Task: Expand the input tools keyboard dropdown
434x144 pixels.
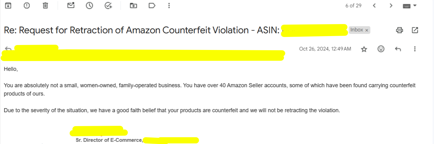Action: (410, 6)
